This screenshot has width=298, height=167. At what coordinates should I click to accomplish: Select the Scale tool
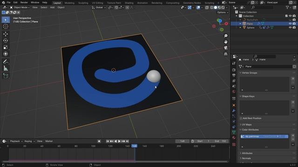6,47
